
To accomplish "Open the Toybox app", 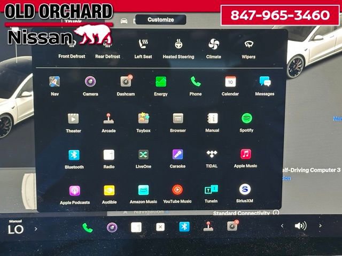I will pos(143,119).
